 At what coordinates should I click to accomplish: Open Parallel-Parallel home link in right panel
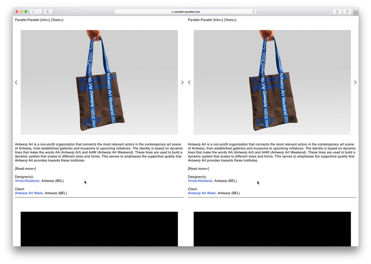200,20
